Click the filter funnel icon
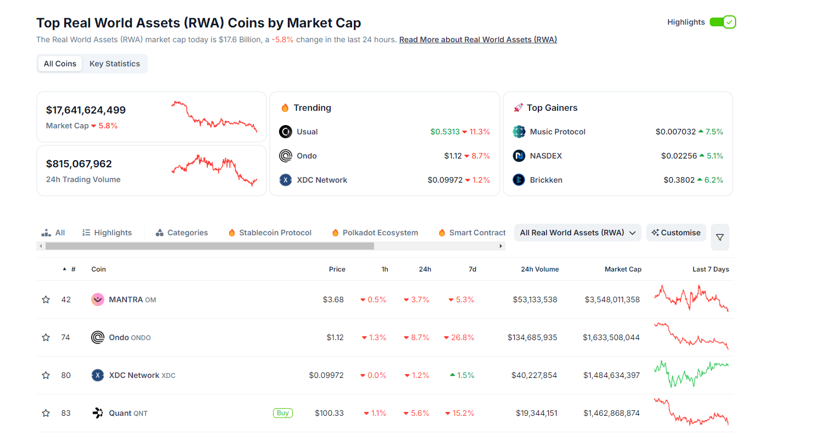The width and height of the screenshot is (819, 435). [720, 238]
